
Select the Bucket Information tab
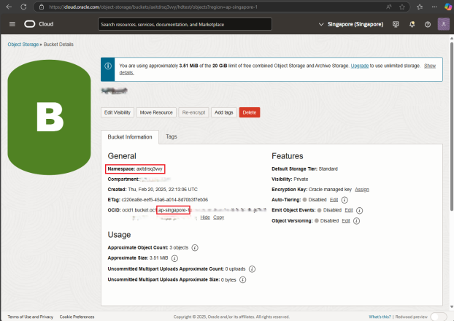[129, 137]
